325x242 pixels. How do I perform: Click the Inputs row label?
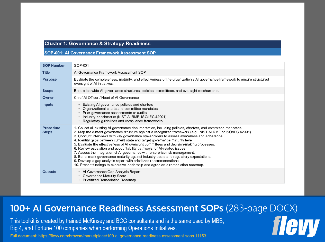click(48, 104)
